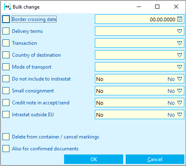Click the K2 application icon in title bar
This screenshot has width=186, height=166.
pyautogui.click(x=7, y=7)
